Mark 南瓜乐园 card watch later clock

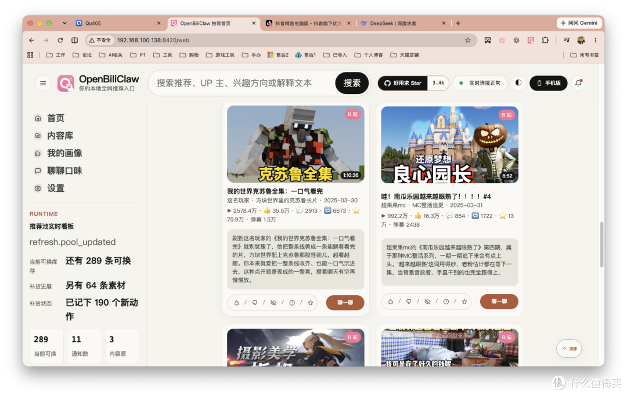pyautogui.click(x=446, y=302)
